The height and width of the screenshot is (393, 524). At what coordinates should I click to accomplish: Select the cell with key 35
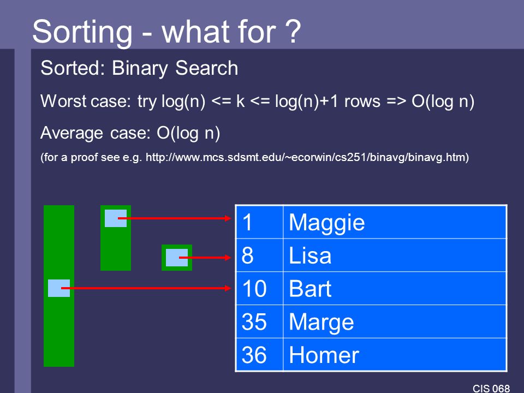click(260, 321)
